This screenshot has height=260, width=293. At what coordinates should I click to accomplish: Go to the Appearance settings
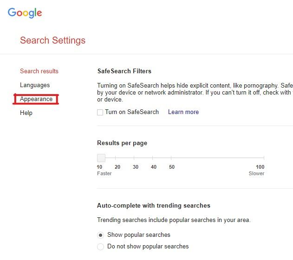click(x=36, y=99)
